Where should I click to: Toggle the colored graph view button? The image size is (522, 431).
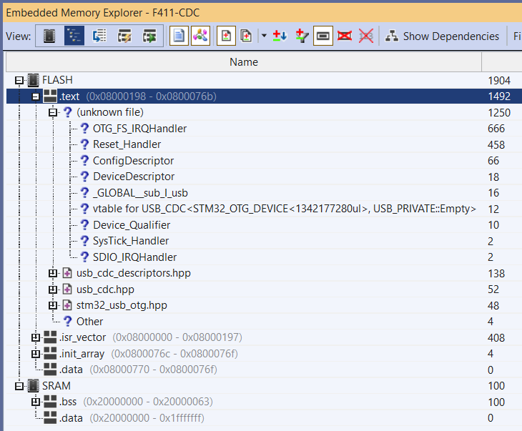[200, 36]
